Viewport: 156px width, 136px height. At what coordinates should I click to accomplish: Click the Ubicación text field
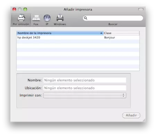point(85,88)
